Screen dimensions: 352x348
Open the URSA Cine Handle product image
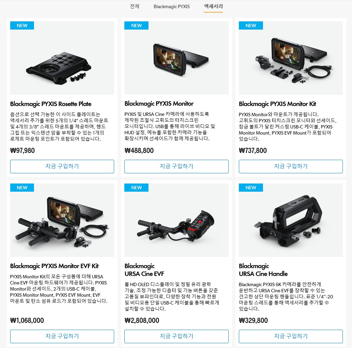click(x=291, y=220)
